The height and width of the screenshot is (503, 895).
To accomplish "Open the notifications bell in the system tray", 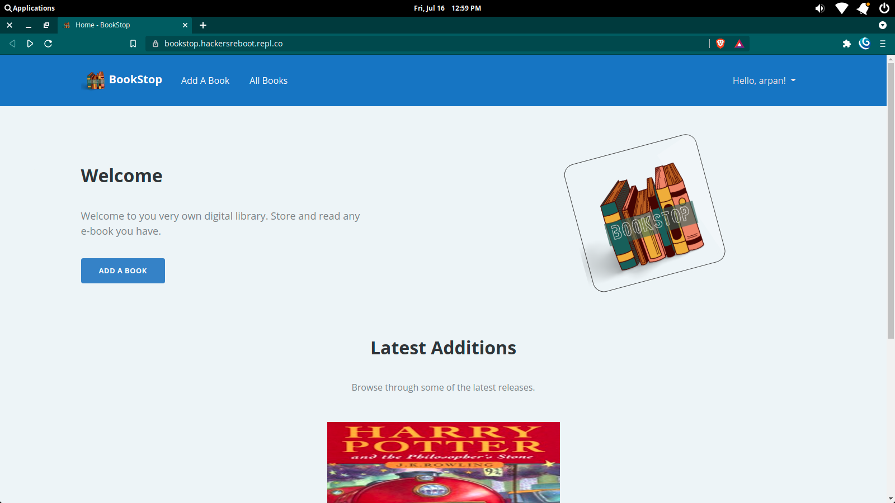I will pyautogui.click(x=863, y=8).
